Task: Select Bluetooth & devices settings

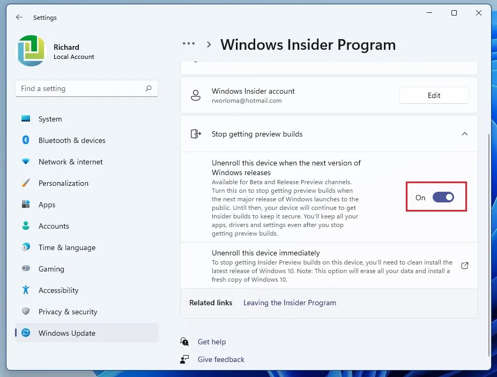Action: [72, 140]
